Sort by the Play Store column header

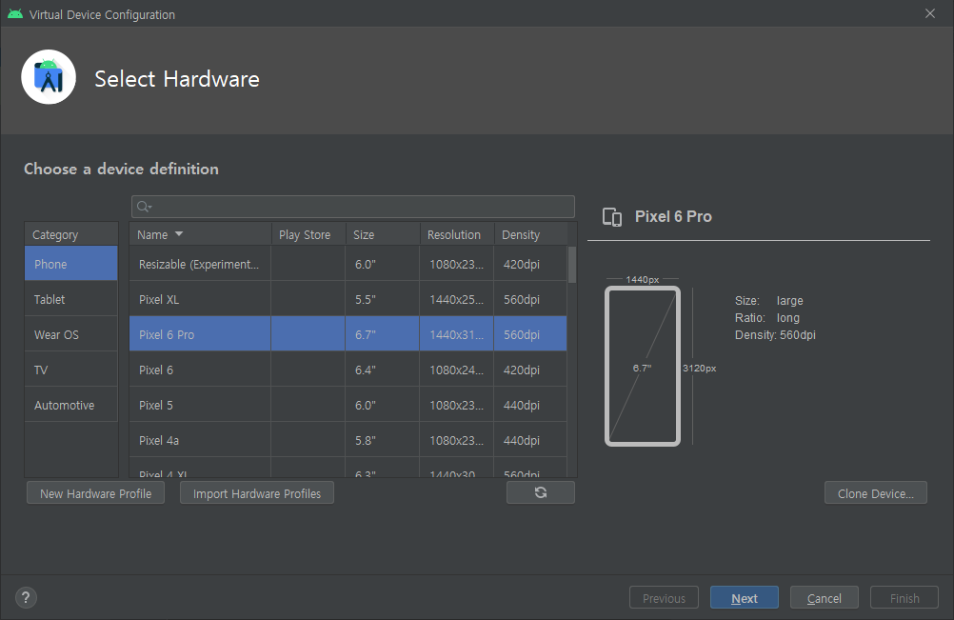pyautogui.click(x=308, y=234)
